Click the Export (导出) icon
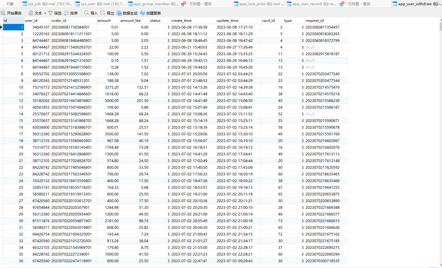The image size is (442, 268). coord(103,13)
